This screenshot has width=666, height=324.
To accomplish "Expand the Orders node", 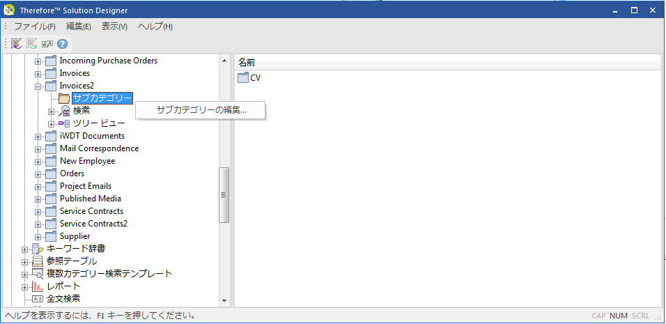I will click(x=38, y=174).
